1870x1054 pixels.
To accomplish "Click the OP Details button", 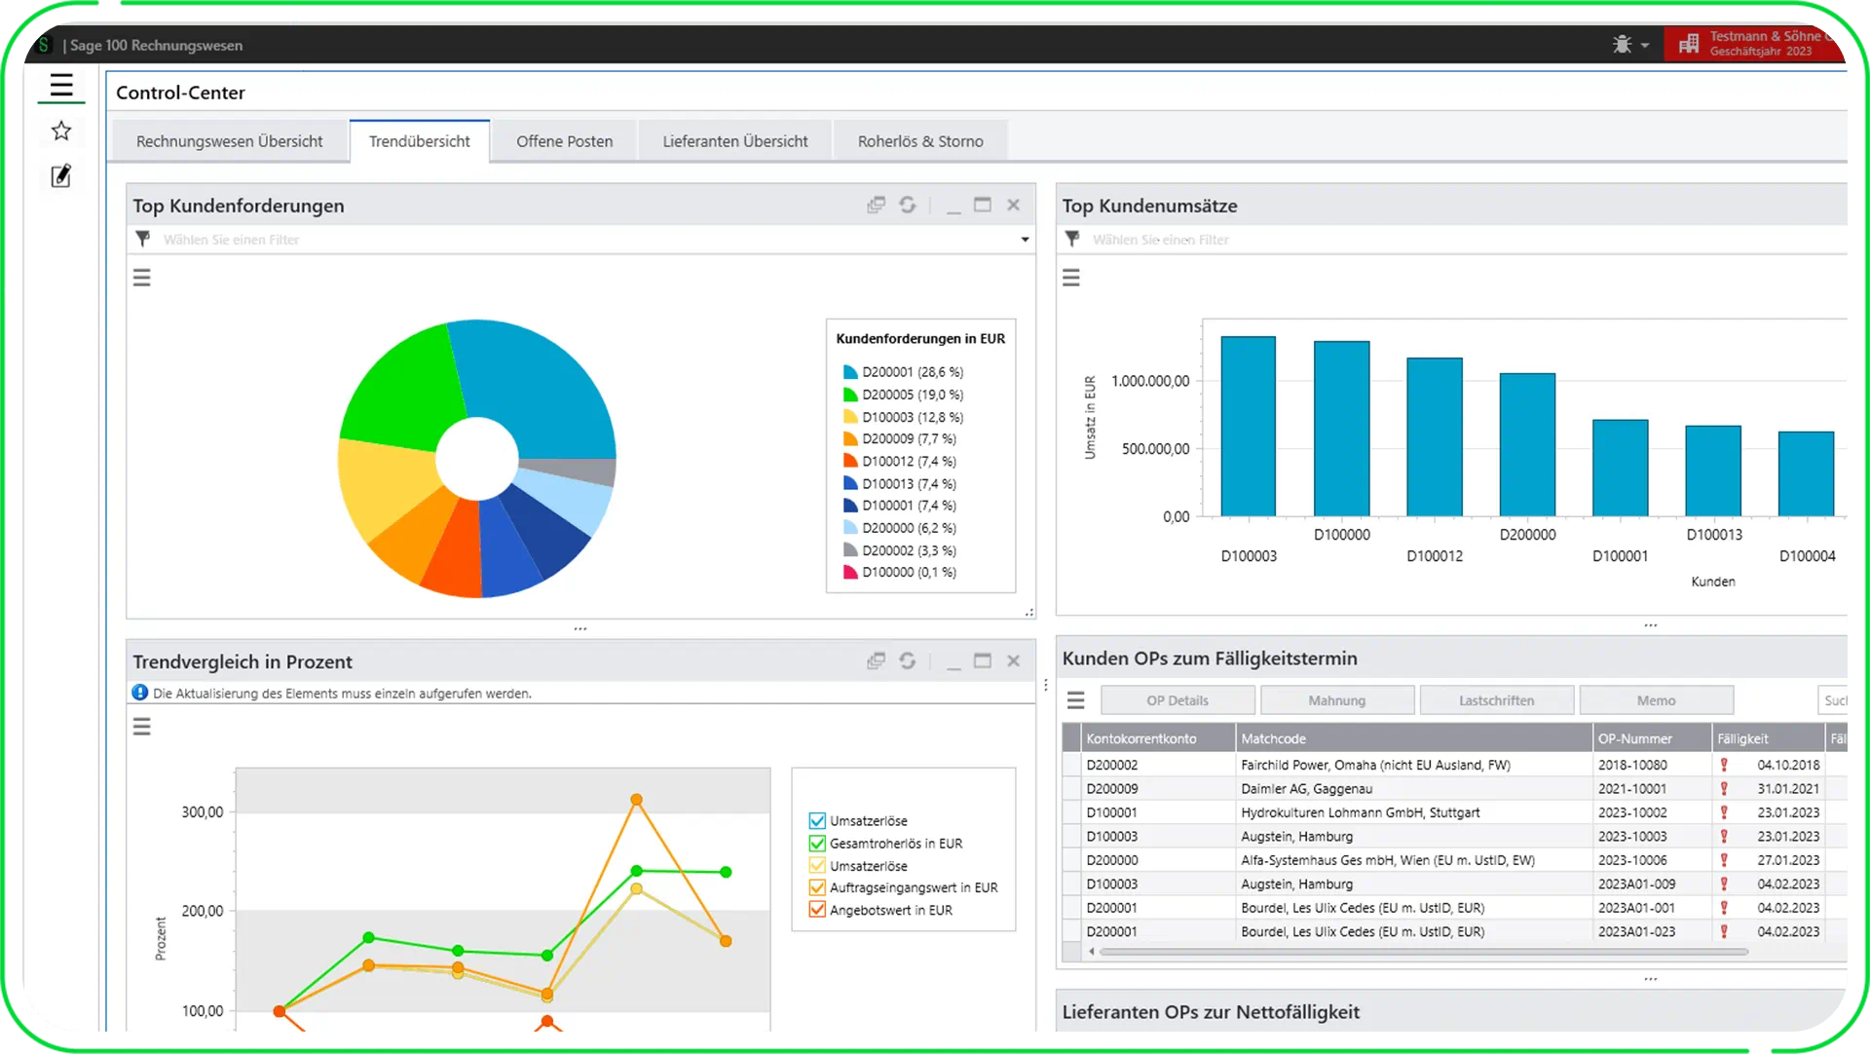I will 1177,700.
